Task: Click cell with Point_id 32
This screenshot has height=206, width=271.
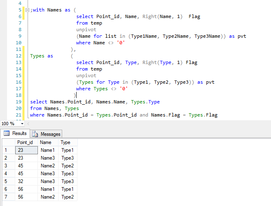Action: pyautogui.click(x=26, y=181)
